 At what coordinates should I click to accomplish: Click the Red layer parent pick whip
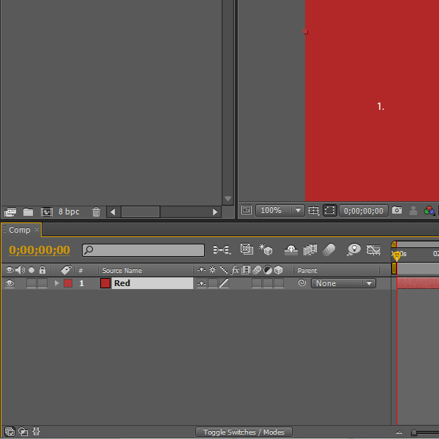pos(301,283)
